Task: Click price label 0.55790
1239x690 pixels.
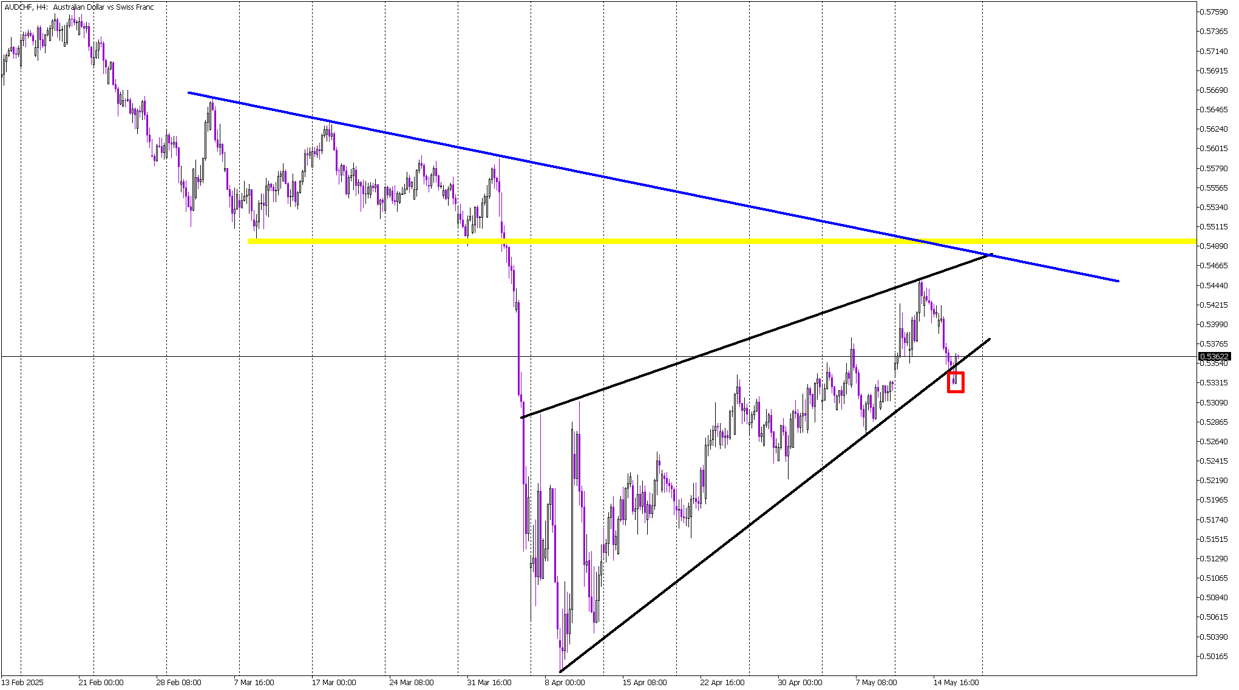Action: click(1214, 168)
